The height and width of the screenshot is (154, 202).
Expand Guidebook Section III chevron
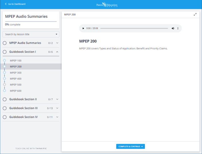pos(57,108)
